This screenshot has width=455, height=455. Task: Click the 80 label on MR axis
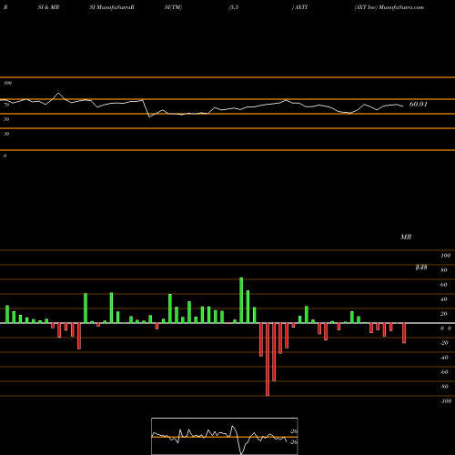444,270
